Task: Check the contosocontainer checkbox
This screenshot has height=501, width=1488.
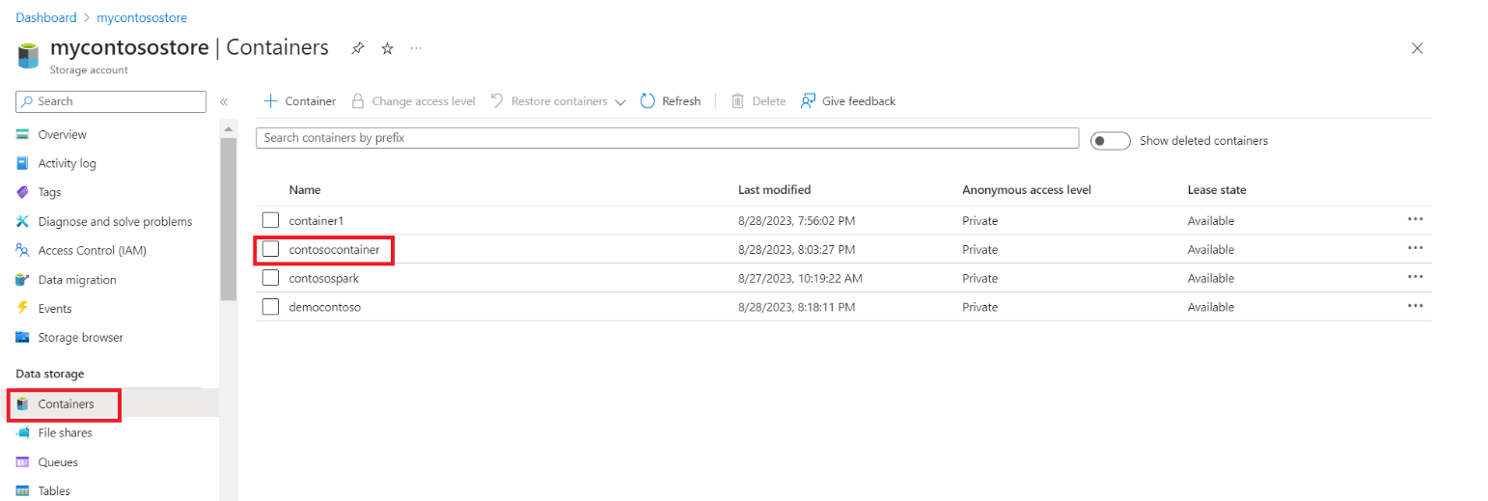Action: tap(271, 249)
